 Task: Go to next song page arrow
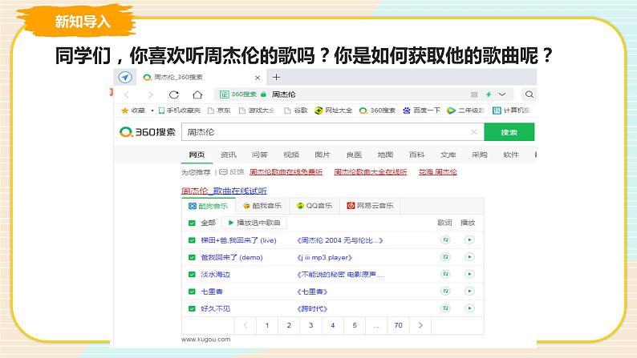[420, 325]
